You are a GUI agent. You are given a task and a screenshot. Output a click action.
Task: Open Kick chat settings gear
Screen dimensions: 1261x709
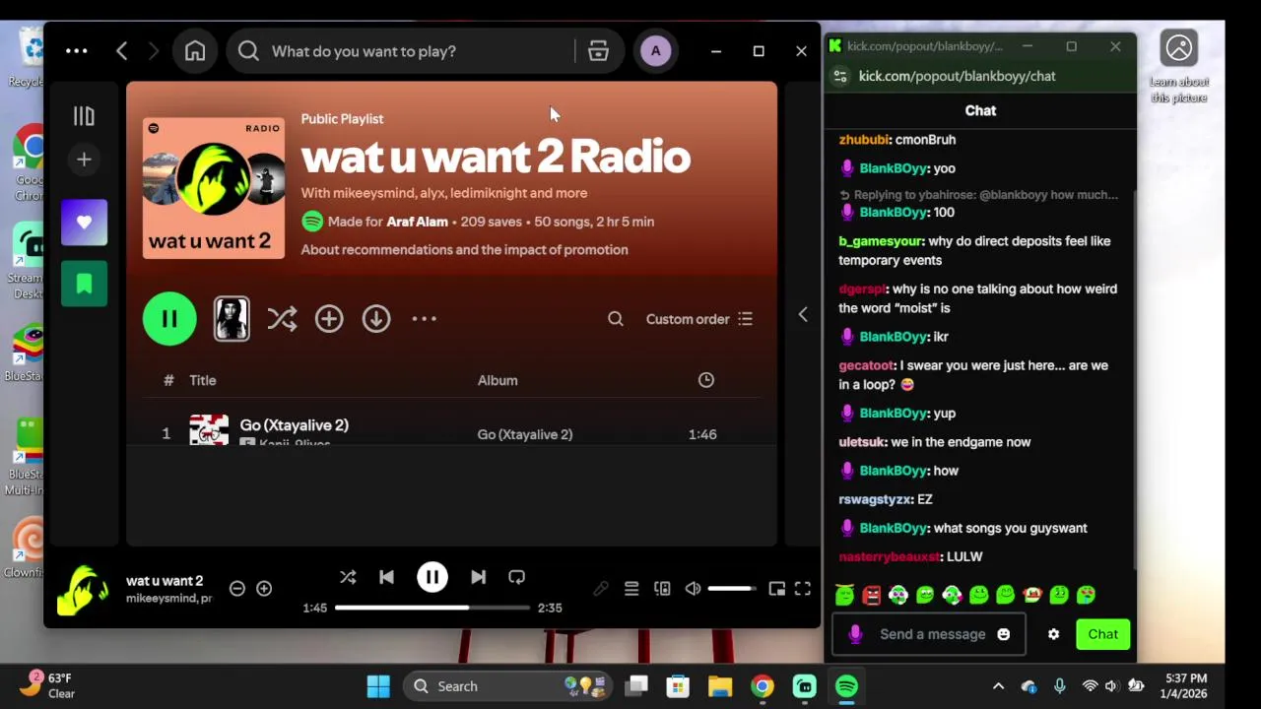(1053, 634)
